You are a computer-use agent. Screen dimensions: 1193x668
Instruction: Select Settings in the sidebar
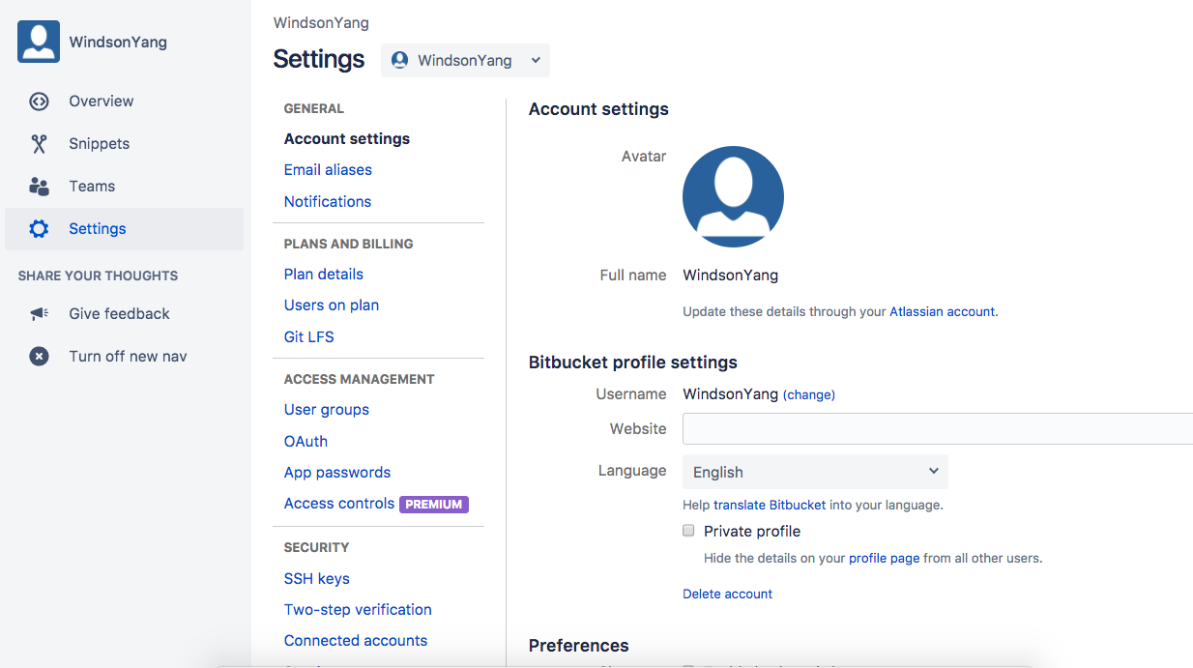tap(124, 229)
